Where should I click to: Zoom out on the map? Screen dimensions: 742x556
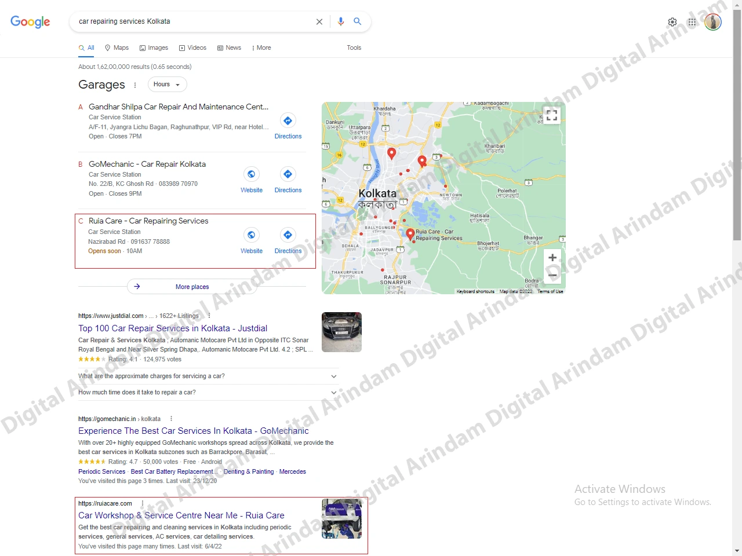pos(552,275)
